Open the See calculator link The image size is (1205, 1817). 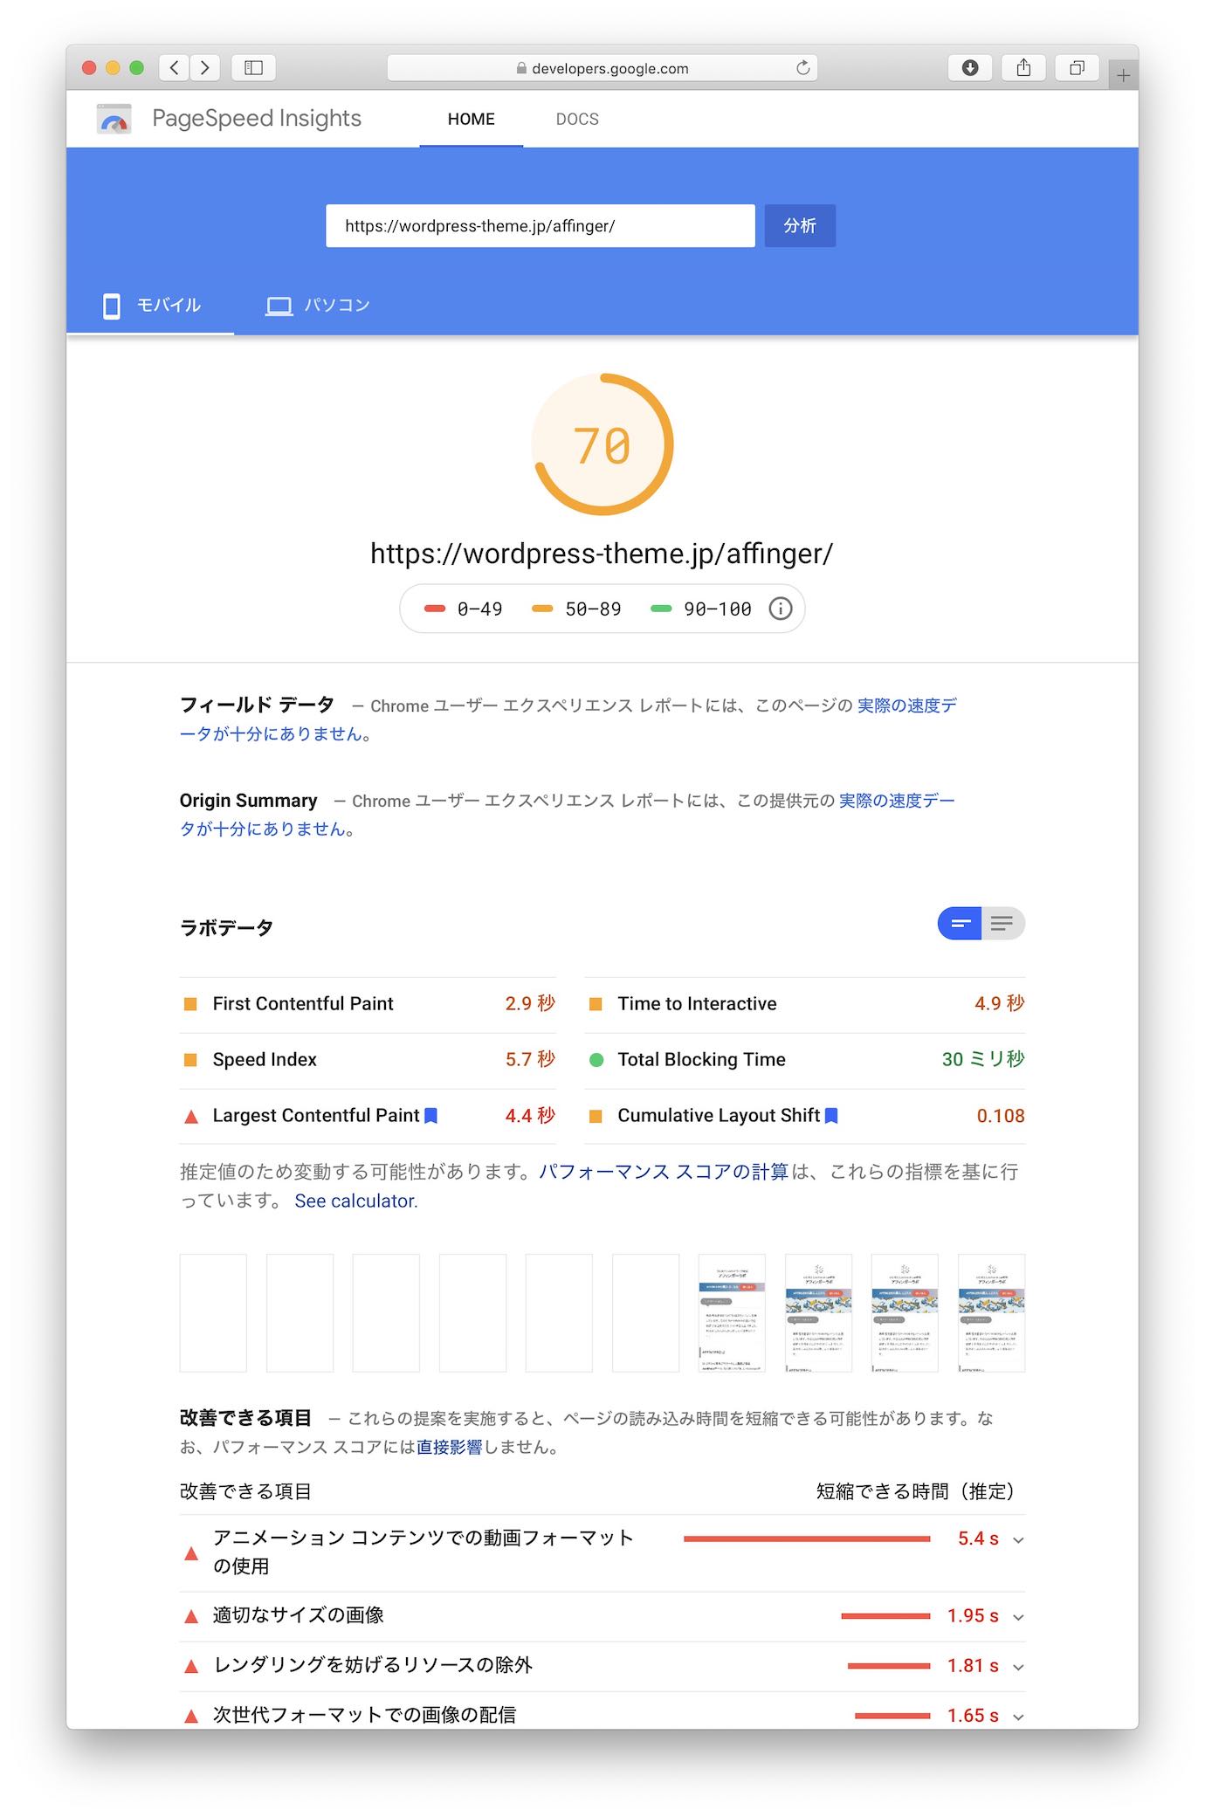356,1201
